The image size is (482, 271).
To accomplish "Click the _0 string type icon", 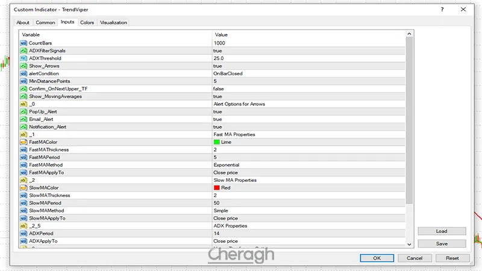I will (23, 104).
